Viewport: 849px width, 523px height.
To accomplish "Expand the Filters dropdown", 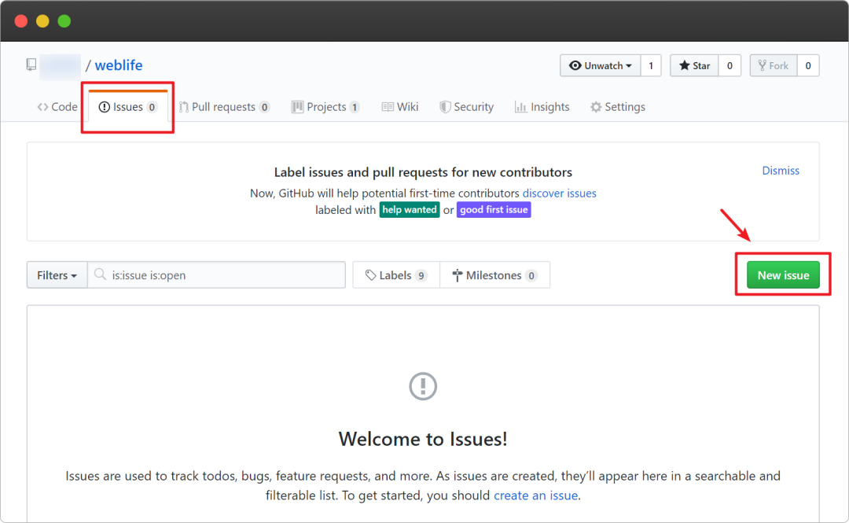I will pos(57,274).
